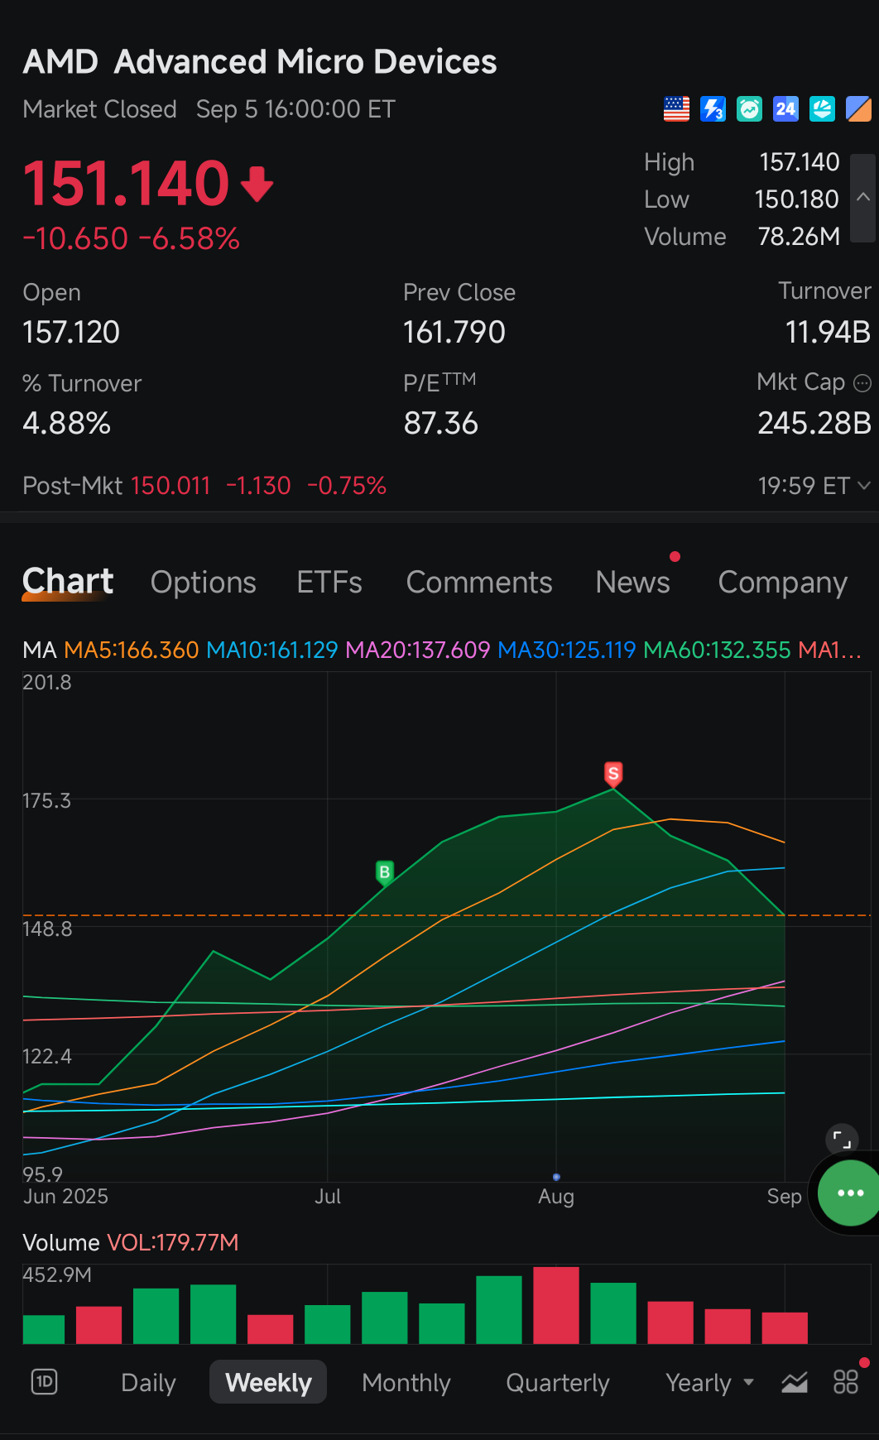Tap the Mkt Cap value 245.28B
The height and width of the screenshot is (1440, 879).
click(x=814, y=424)
